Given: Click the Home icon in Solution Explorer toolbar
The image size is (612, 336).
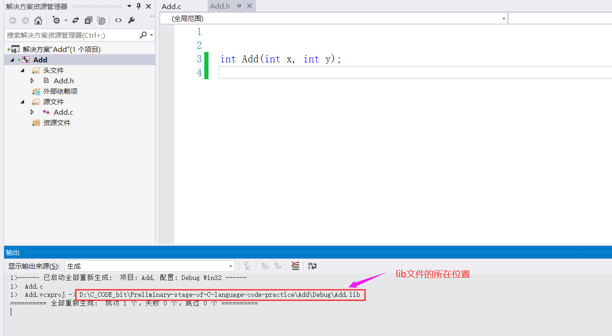Looking at the screenshot, I should tap(38, 20).
